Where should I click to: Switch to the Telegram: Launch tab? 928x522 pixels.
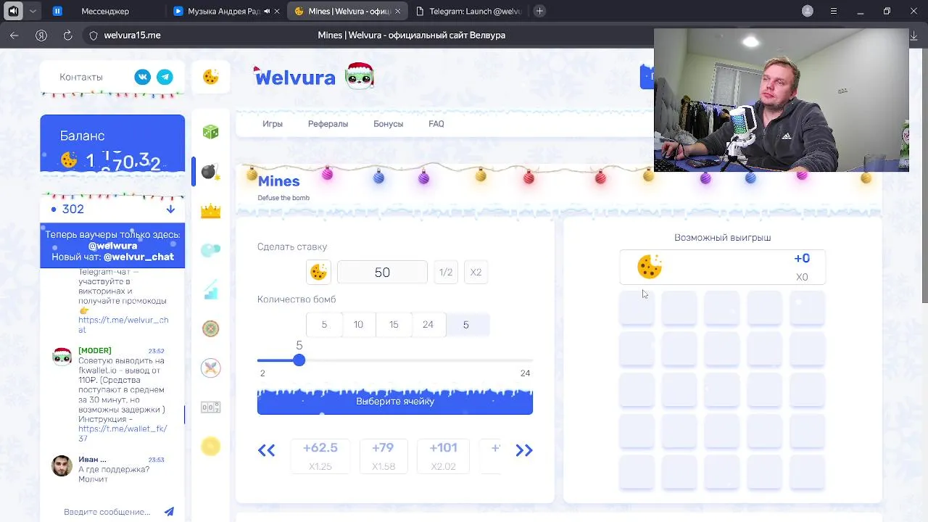(x=468, y=11)
